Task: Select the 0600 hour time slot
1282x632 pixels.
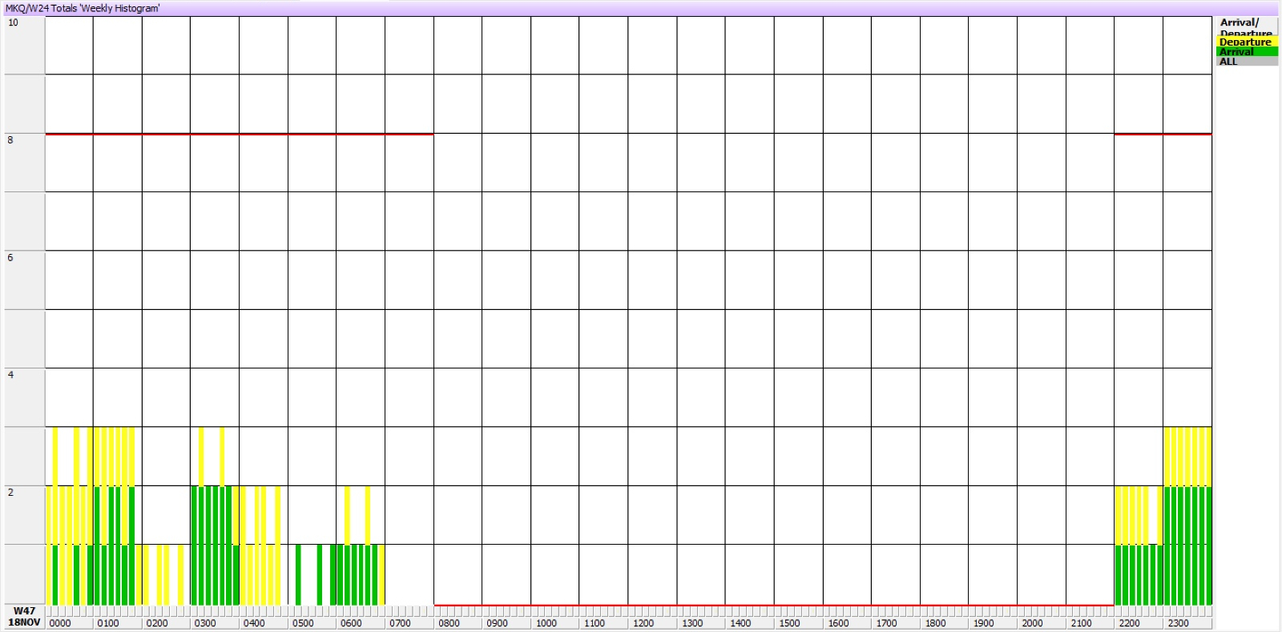Action: point(351,623)
